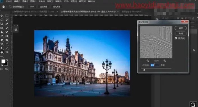Click the magnifier icon at bottom right

(193, 104)
